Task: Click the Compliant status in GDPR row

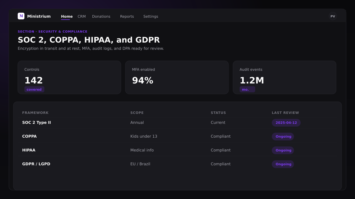Action: [221, 164]
